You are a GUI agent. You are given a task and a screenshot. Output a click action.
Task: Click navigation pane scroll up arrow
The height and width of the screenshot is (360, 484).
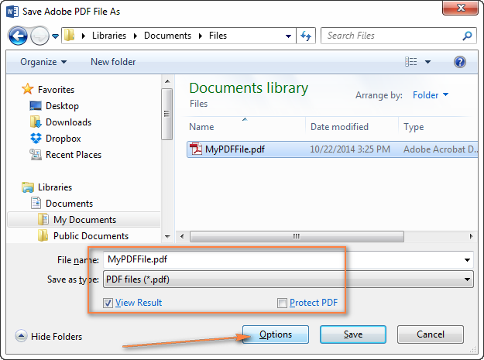coord(167,81)
